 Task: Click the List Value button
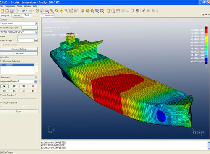pyautogui.click(x=19, y=53)
